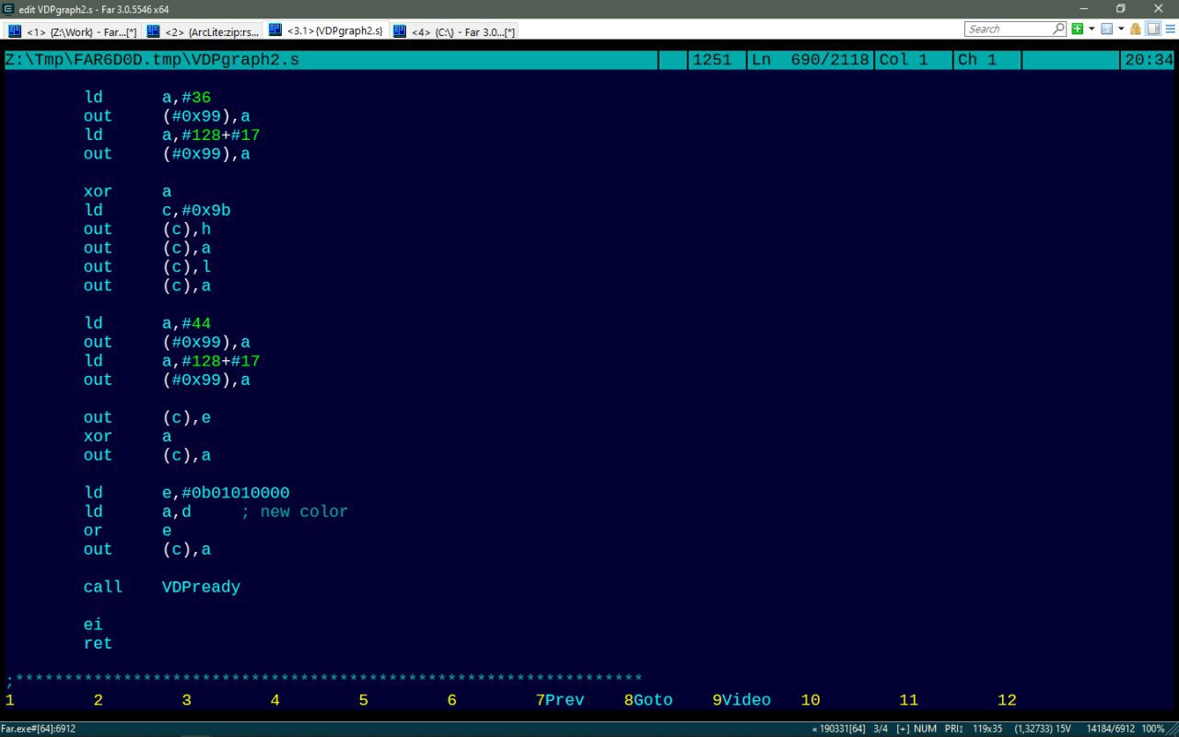Image resolution: width=1179 pixels, height=737 pixels.
Task: Switch to tab <4> {C:\} - Far 3.0
Action: 453,31
